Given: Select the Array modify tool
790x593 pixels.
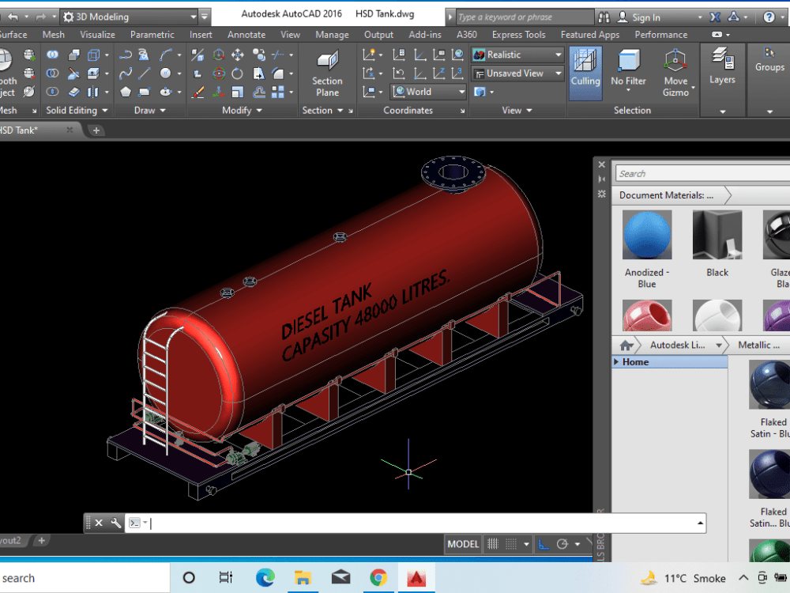Looking at the screenshot, I should [277, 92].
